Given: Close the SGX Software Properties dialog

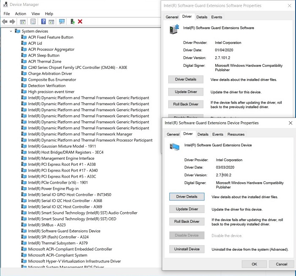Looking at the screenshot, I should pyautogui.click(x=289, y=5).
